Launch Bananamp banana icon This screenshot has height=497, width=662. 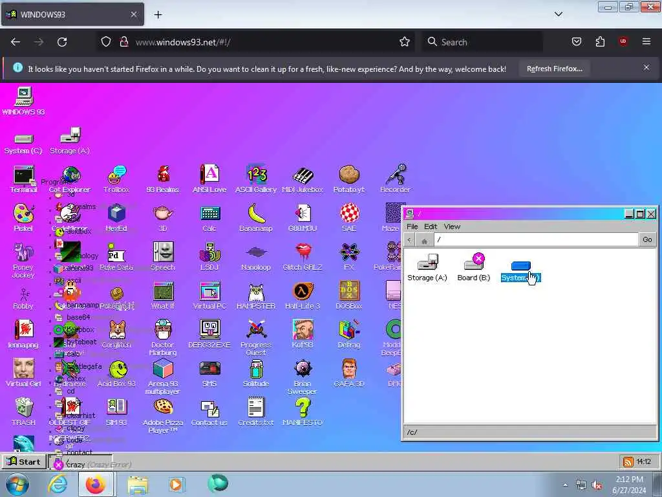256,218
